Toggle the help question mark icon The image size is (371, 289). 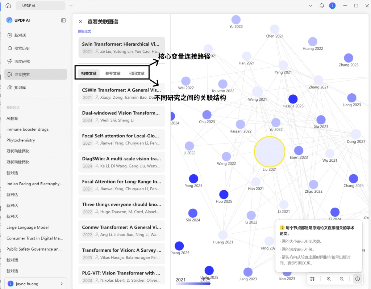coord(358,279)
